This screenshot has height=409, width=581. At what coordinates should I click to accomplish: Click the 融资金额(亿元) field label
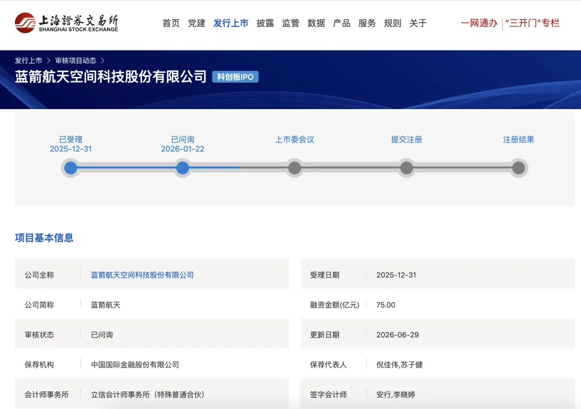(335, 305)
